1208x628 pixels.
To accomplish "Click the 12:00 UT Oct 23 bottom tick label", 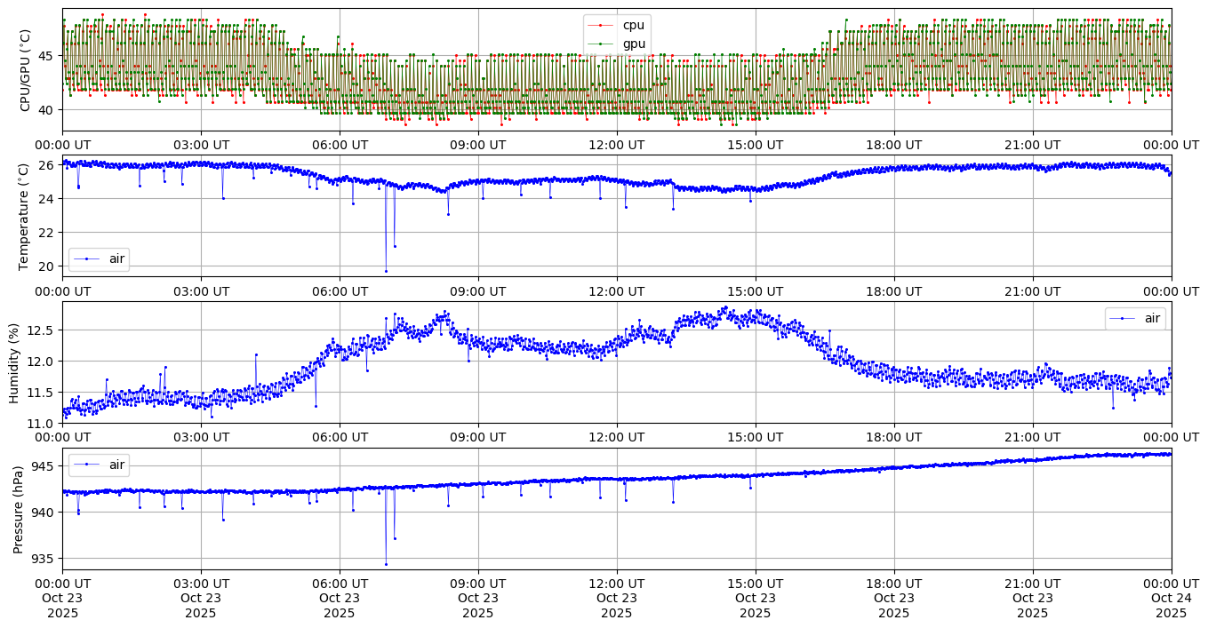I will click(617, 598).
